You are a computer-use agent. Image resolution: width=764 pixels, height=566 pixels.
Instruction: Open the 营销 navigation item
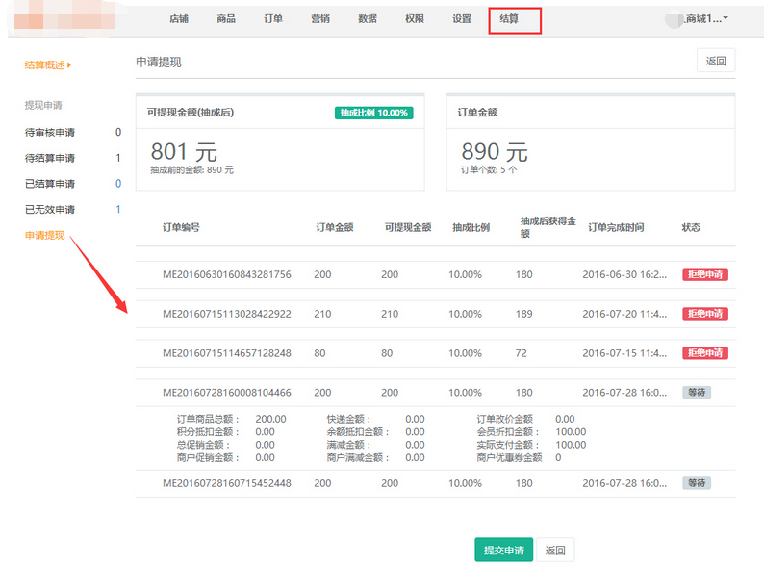(320, 19)
